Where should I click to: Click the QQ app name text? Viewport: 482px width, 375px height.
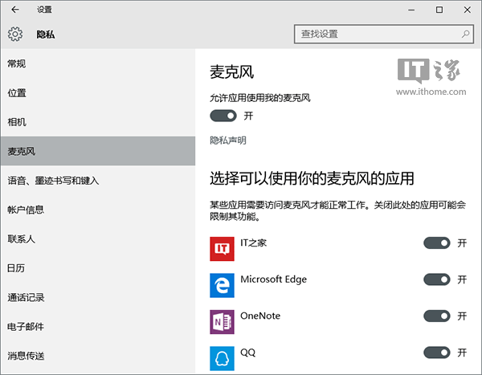click(247, 353)
